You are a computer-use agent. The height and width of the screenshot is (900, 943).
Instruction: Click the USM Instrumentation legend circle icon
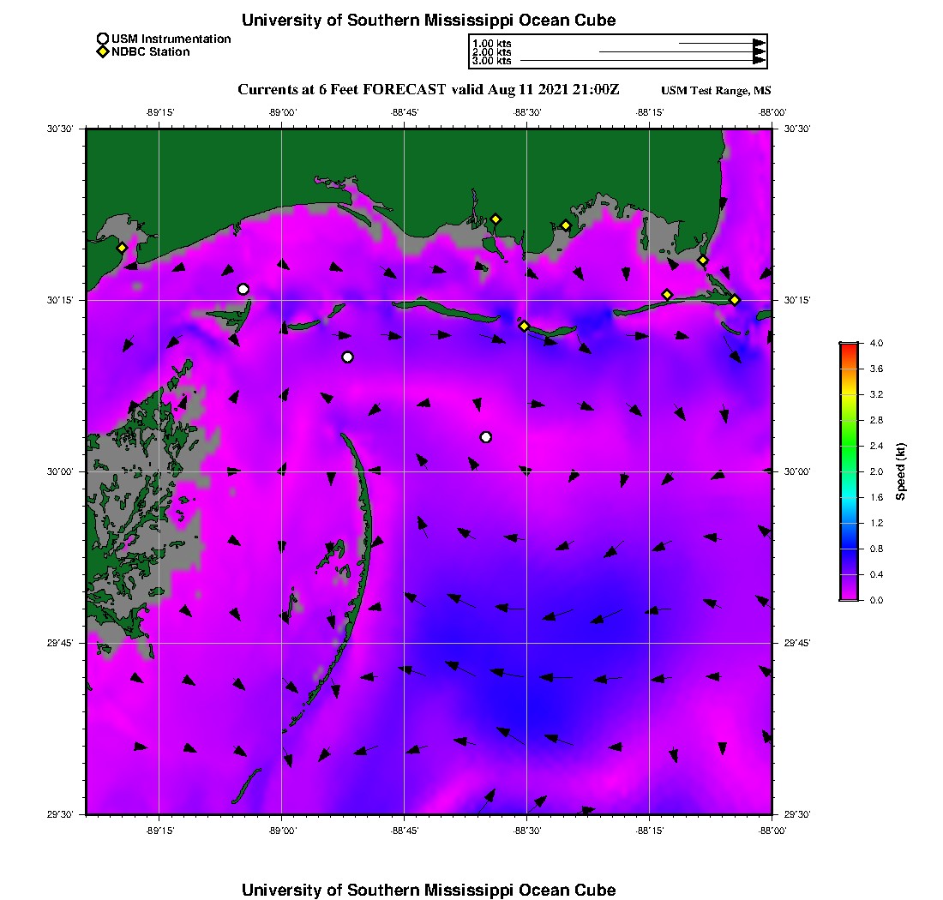point(103,39)
